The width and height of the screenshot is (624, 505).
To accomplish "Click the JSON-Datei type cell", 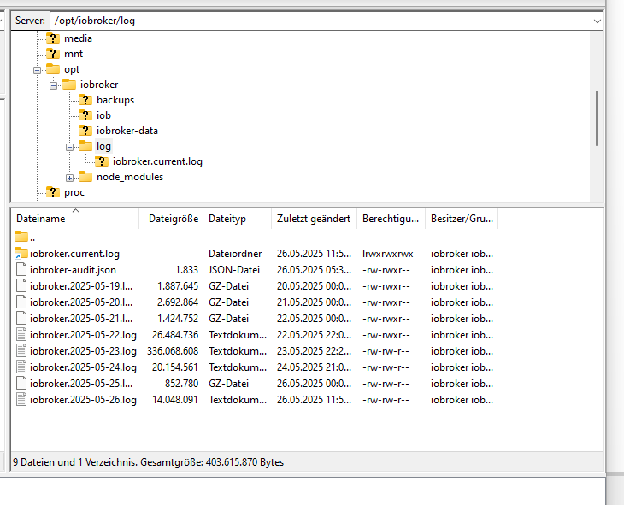I will click(234, 270).
